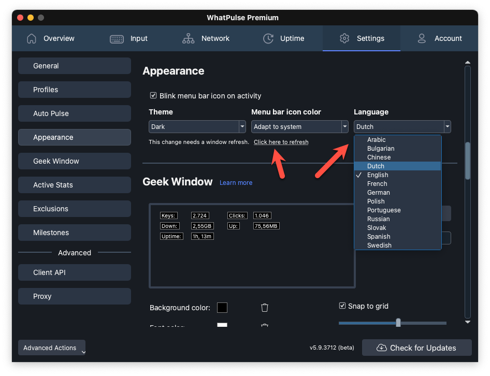Open the Geek Window 'Learn more' link

(x=236, y=182)
